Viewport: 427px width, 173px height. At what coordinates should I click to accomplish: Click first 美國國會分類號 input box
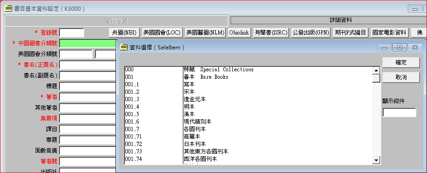[x=76, y=54]
